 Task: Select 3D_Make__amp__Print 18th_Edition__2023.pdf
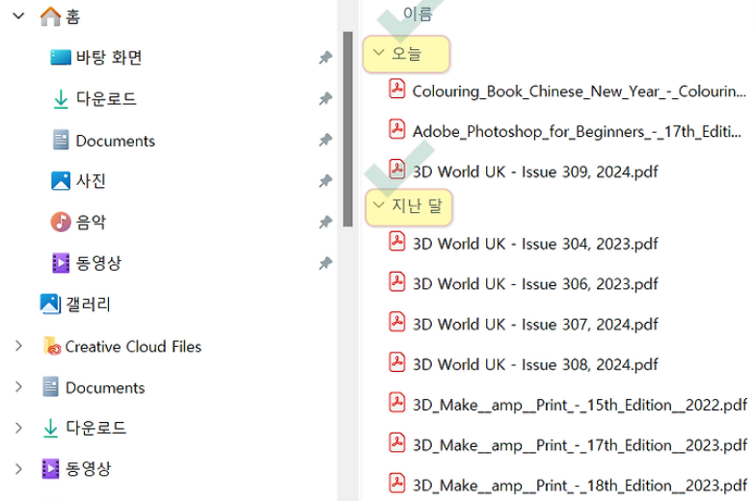(580, 486)
